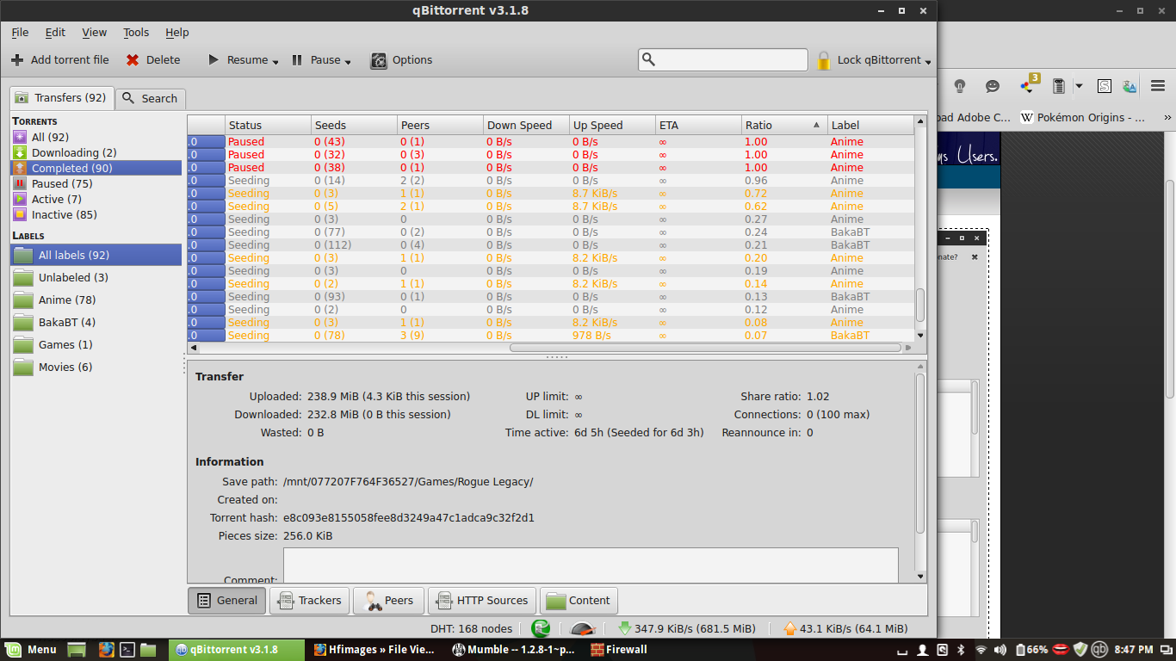Click the torrent search input field
The image size is (1176, 661).
pos(723,60)
